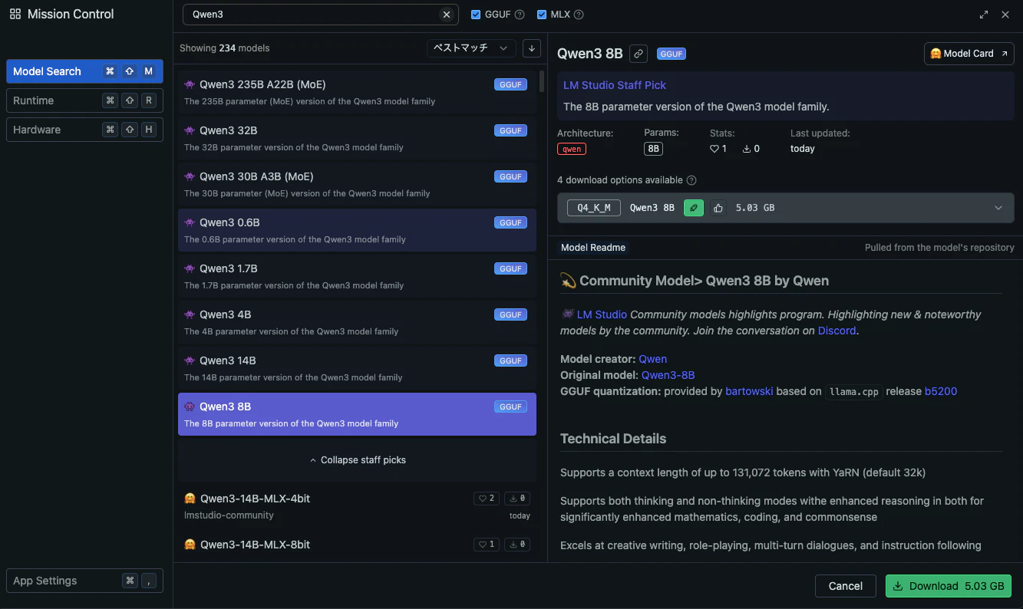Reverse the sort direction arrow

point(531,48)
